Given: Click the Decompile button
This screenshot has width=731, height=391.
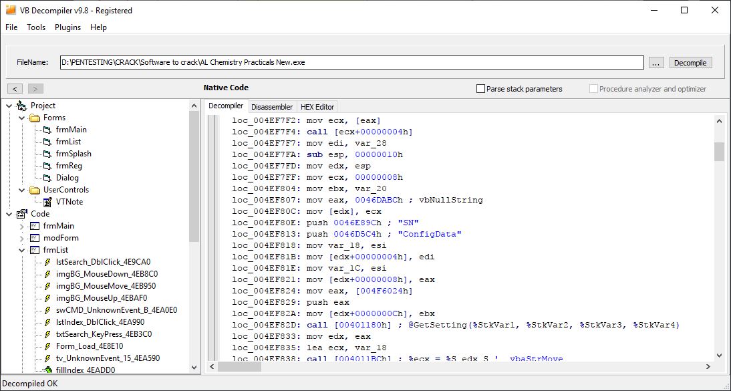Looking at the screenshot, I should click(690, 63).
